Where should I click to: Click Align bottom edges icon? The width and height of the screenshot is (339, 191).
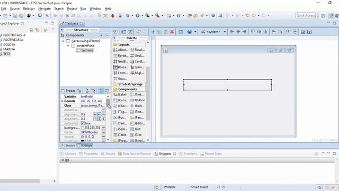coord(265,32)
